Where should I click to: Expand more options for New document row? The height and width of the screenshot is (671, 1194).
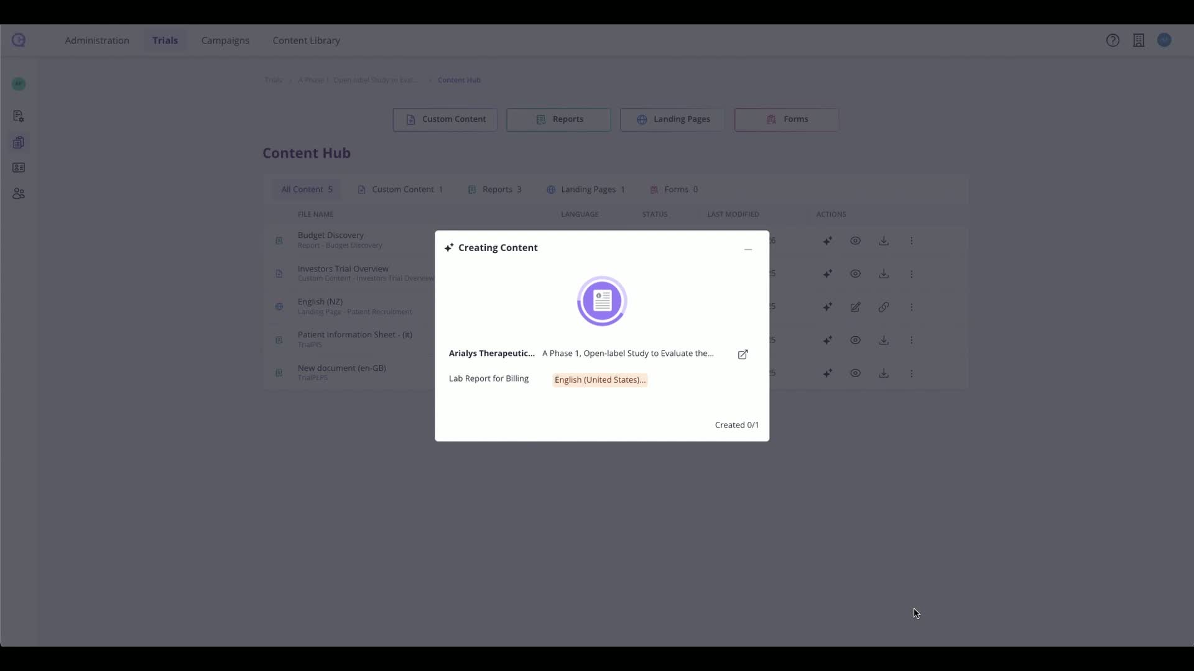click(912, 373)
